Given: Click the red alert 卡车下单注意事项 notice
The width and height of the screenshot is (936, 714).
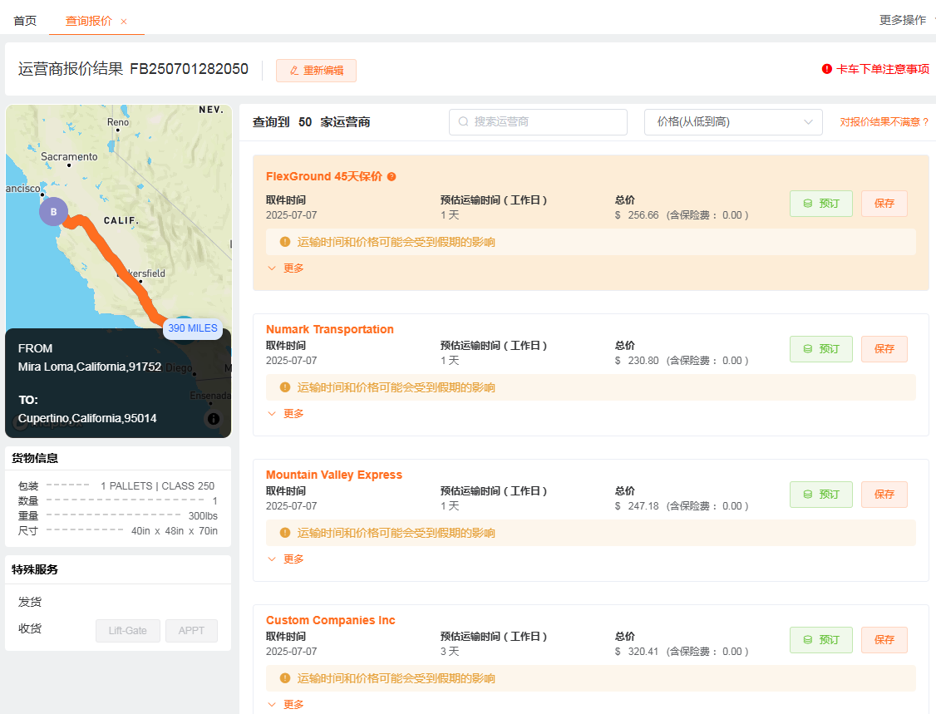Looking at the screenshot, I should pos(875,69).
